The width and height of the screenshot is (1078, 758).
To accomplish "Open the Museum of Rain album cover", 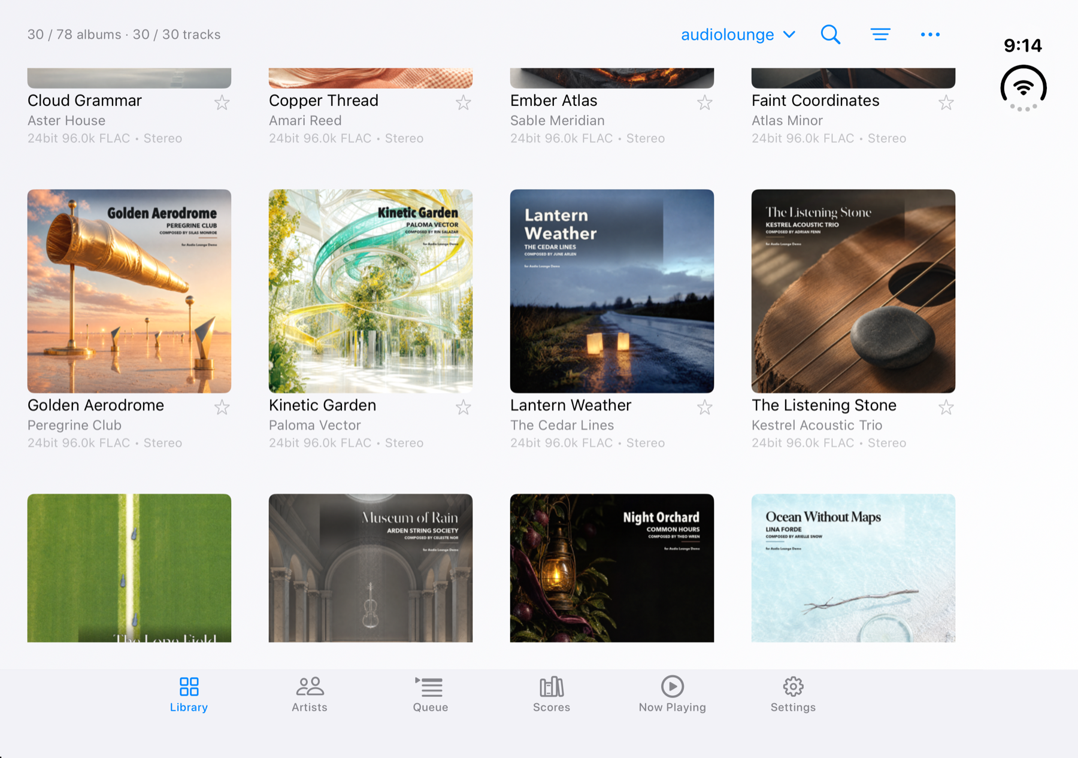I will (371, 568).
